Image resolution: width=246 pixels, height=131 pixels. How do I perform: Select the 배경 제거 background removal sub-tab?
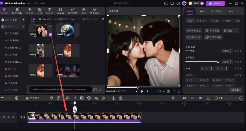(202, 21)
